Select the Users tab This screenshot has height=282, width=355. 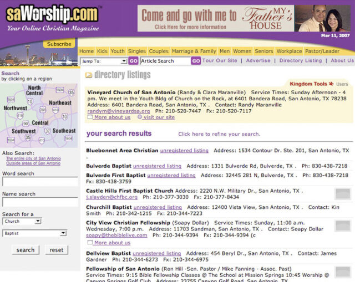(x=342, y=84)
